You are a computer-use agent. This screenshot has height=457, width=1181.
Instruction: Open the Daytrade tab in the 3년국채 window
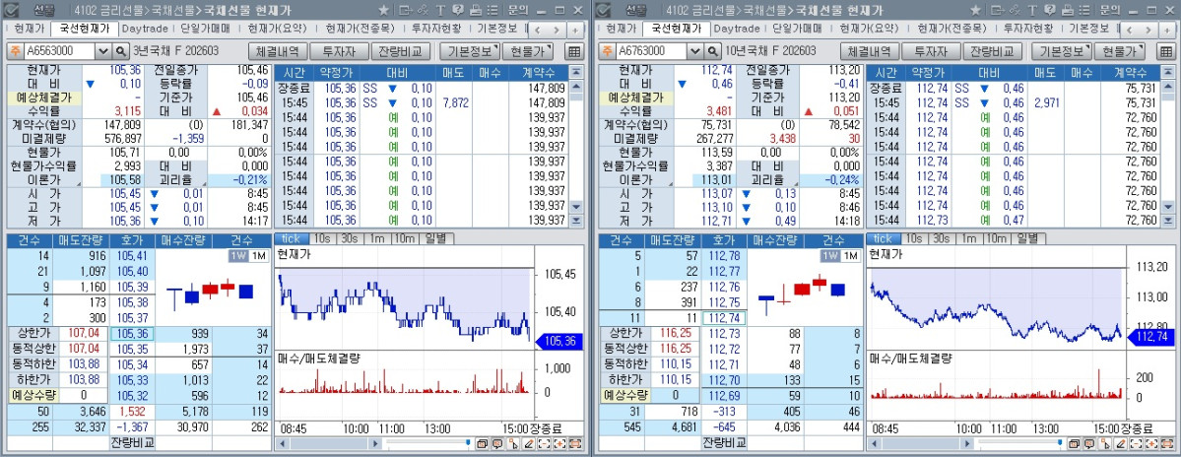click(x=146, y=29)
